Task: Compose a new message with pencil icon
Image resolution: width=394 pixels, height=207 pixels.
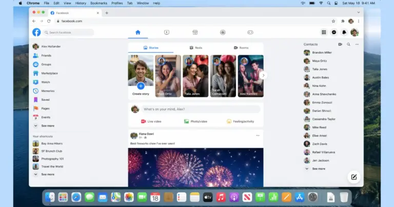Action: click(354, 177)
